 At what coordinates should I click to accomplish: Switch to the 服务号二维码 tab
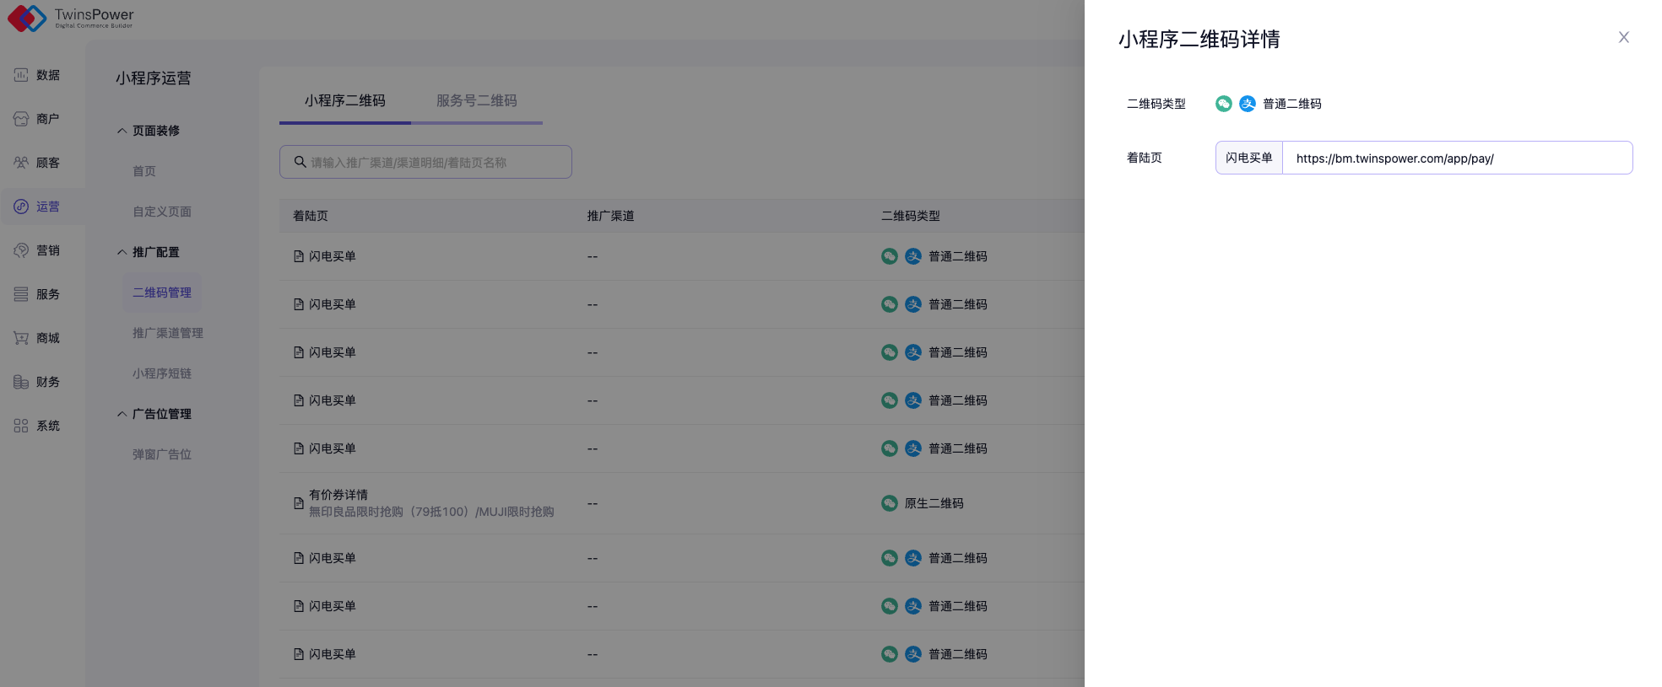pyautogui.click(x=476, y=100)
